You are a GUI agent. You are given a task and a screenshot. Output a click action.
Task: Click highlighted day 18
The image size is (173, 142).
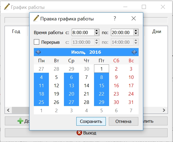[41, 94]
